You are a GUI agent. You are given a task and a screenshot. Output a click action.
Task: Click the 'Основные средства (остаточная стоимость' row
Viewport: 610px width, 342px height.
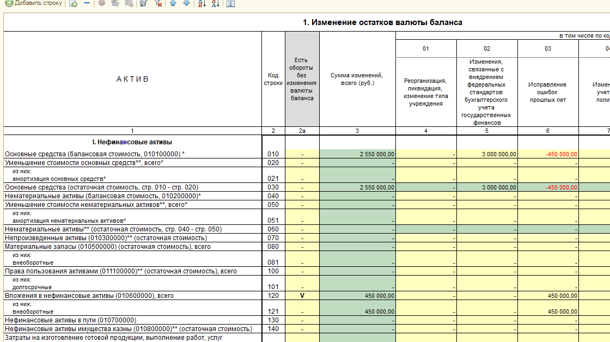[133, 187]
